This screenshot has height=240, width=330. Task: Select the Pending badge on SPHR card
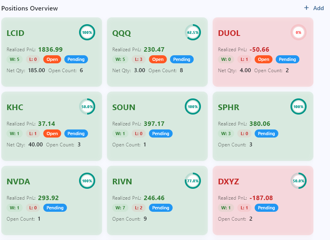(x=266, y=134)
